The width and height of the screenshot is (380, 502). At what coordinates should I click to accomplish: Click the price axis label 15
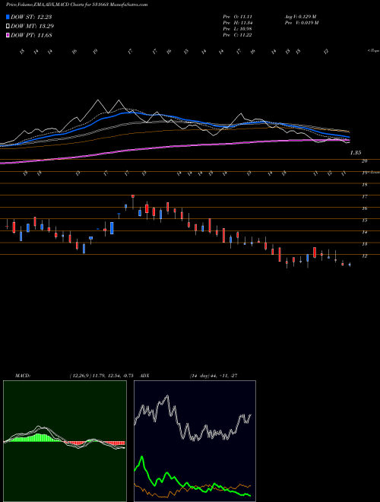[364, 221]
